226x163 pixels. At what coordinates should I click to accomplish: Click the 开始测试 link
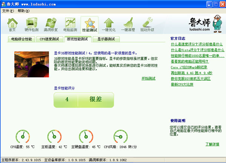(x=148, y=78)
